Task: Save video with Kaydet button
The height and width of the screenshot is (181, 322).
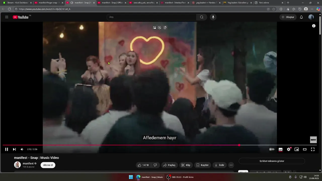Action: click(203, 165)
